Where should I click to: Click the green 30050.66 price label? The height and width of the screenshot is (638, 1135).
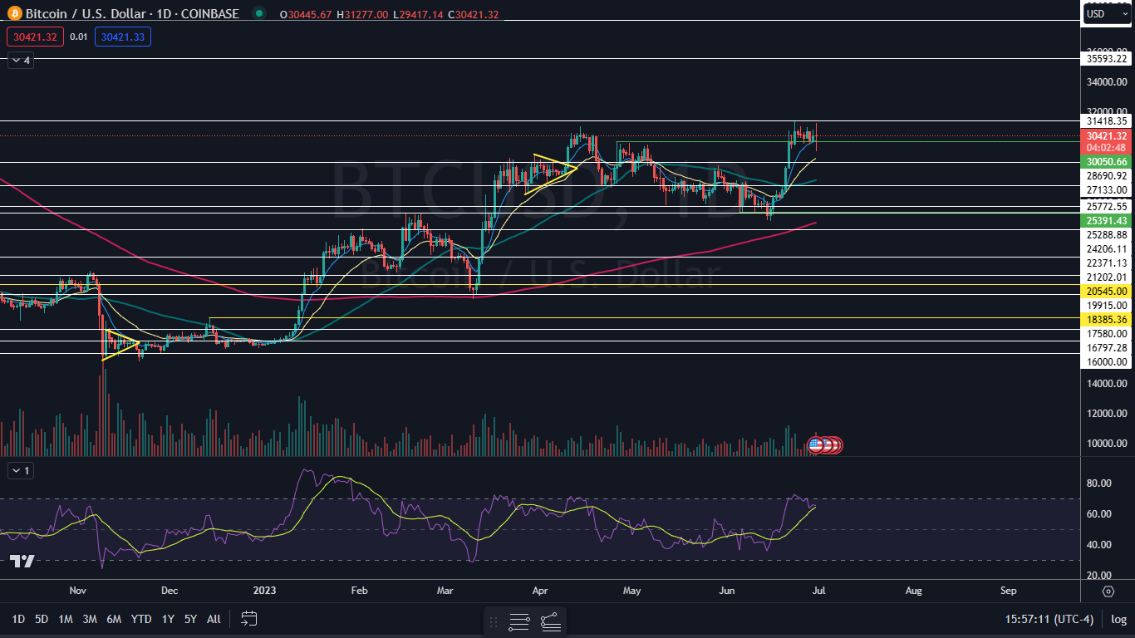point(1107,161)
